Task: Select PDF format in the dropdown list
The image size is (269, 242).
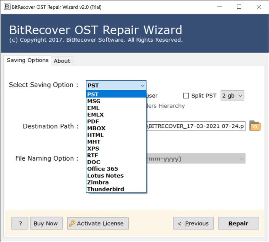Action: pos(93,121)
